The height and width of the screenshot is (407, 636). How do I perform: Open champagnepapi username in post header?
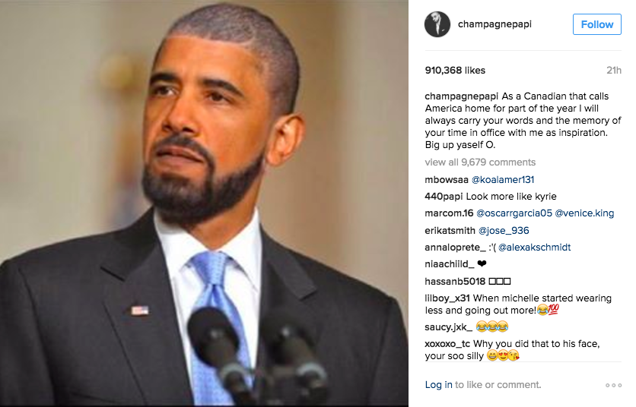(x=494, y=24)
